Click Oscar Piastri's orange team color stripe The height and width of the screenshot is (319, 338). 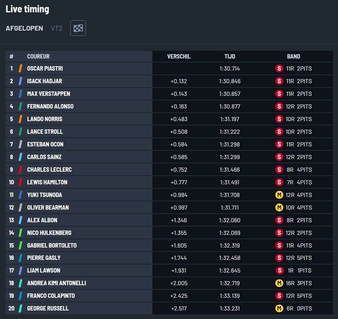point(20,69)
